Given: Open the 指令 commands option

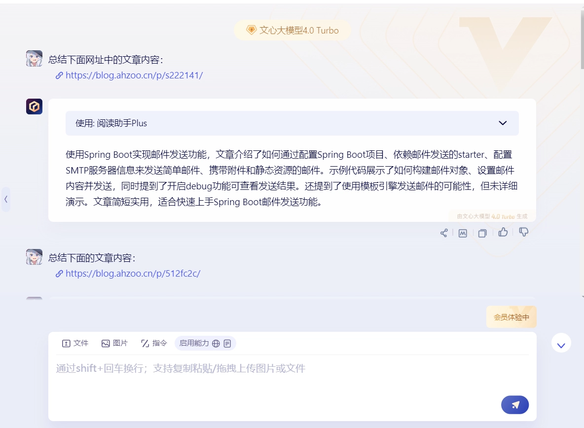Looking at the screenshot, I should 154,343.
